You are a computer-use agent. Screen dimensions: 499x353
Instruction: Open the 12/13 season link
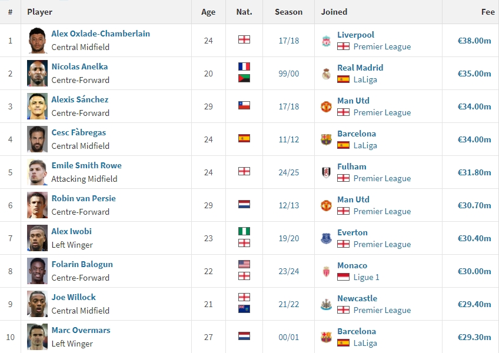pyautogui.click(x=289, y=205)
